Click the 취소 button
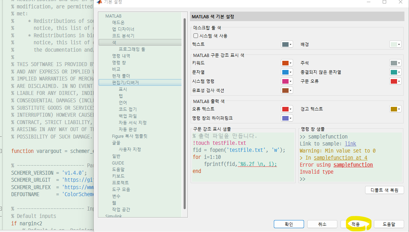 (x=322, y=224)
